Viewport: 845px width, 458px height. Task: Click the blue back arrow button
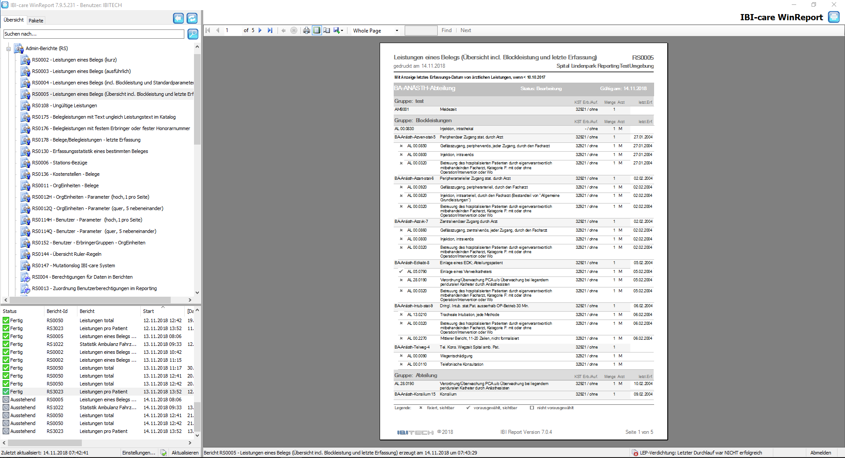[x=178, y=18]
